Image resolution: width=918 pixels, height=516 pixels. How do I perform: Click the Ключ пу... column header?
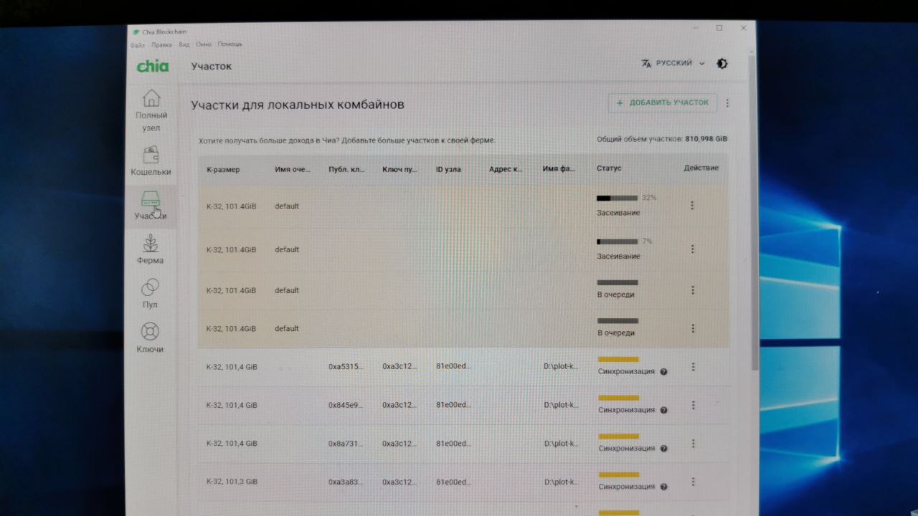399,169
